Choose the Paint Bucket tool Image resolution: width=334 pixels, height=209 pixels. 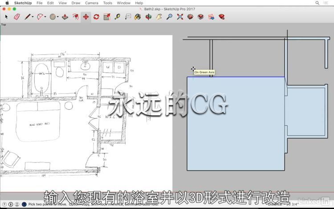pos(138,16)
